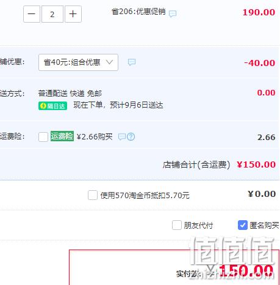
Task: Uncheck the 匿名购买 checkbox
Action: tap(243, 225)
